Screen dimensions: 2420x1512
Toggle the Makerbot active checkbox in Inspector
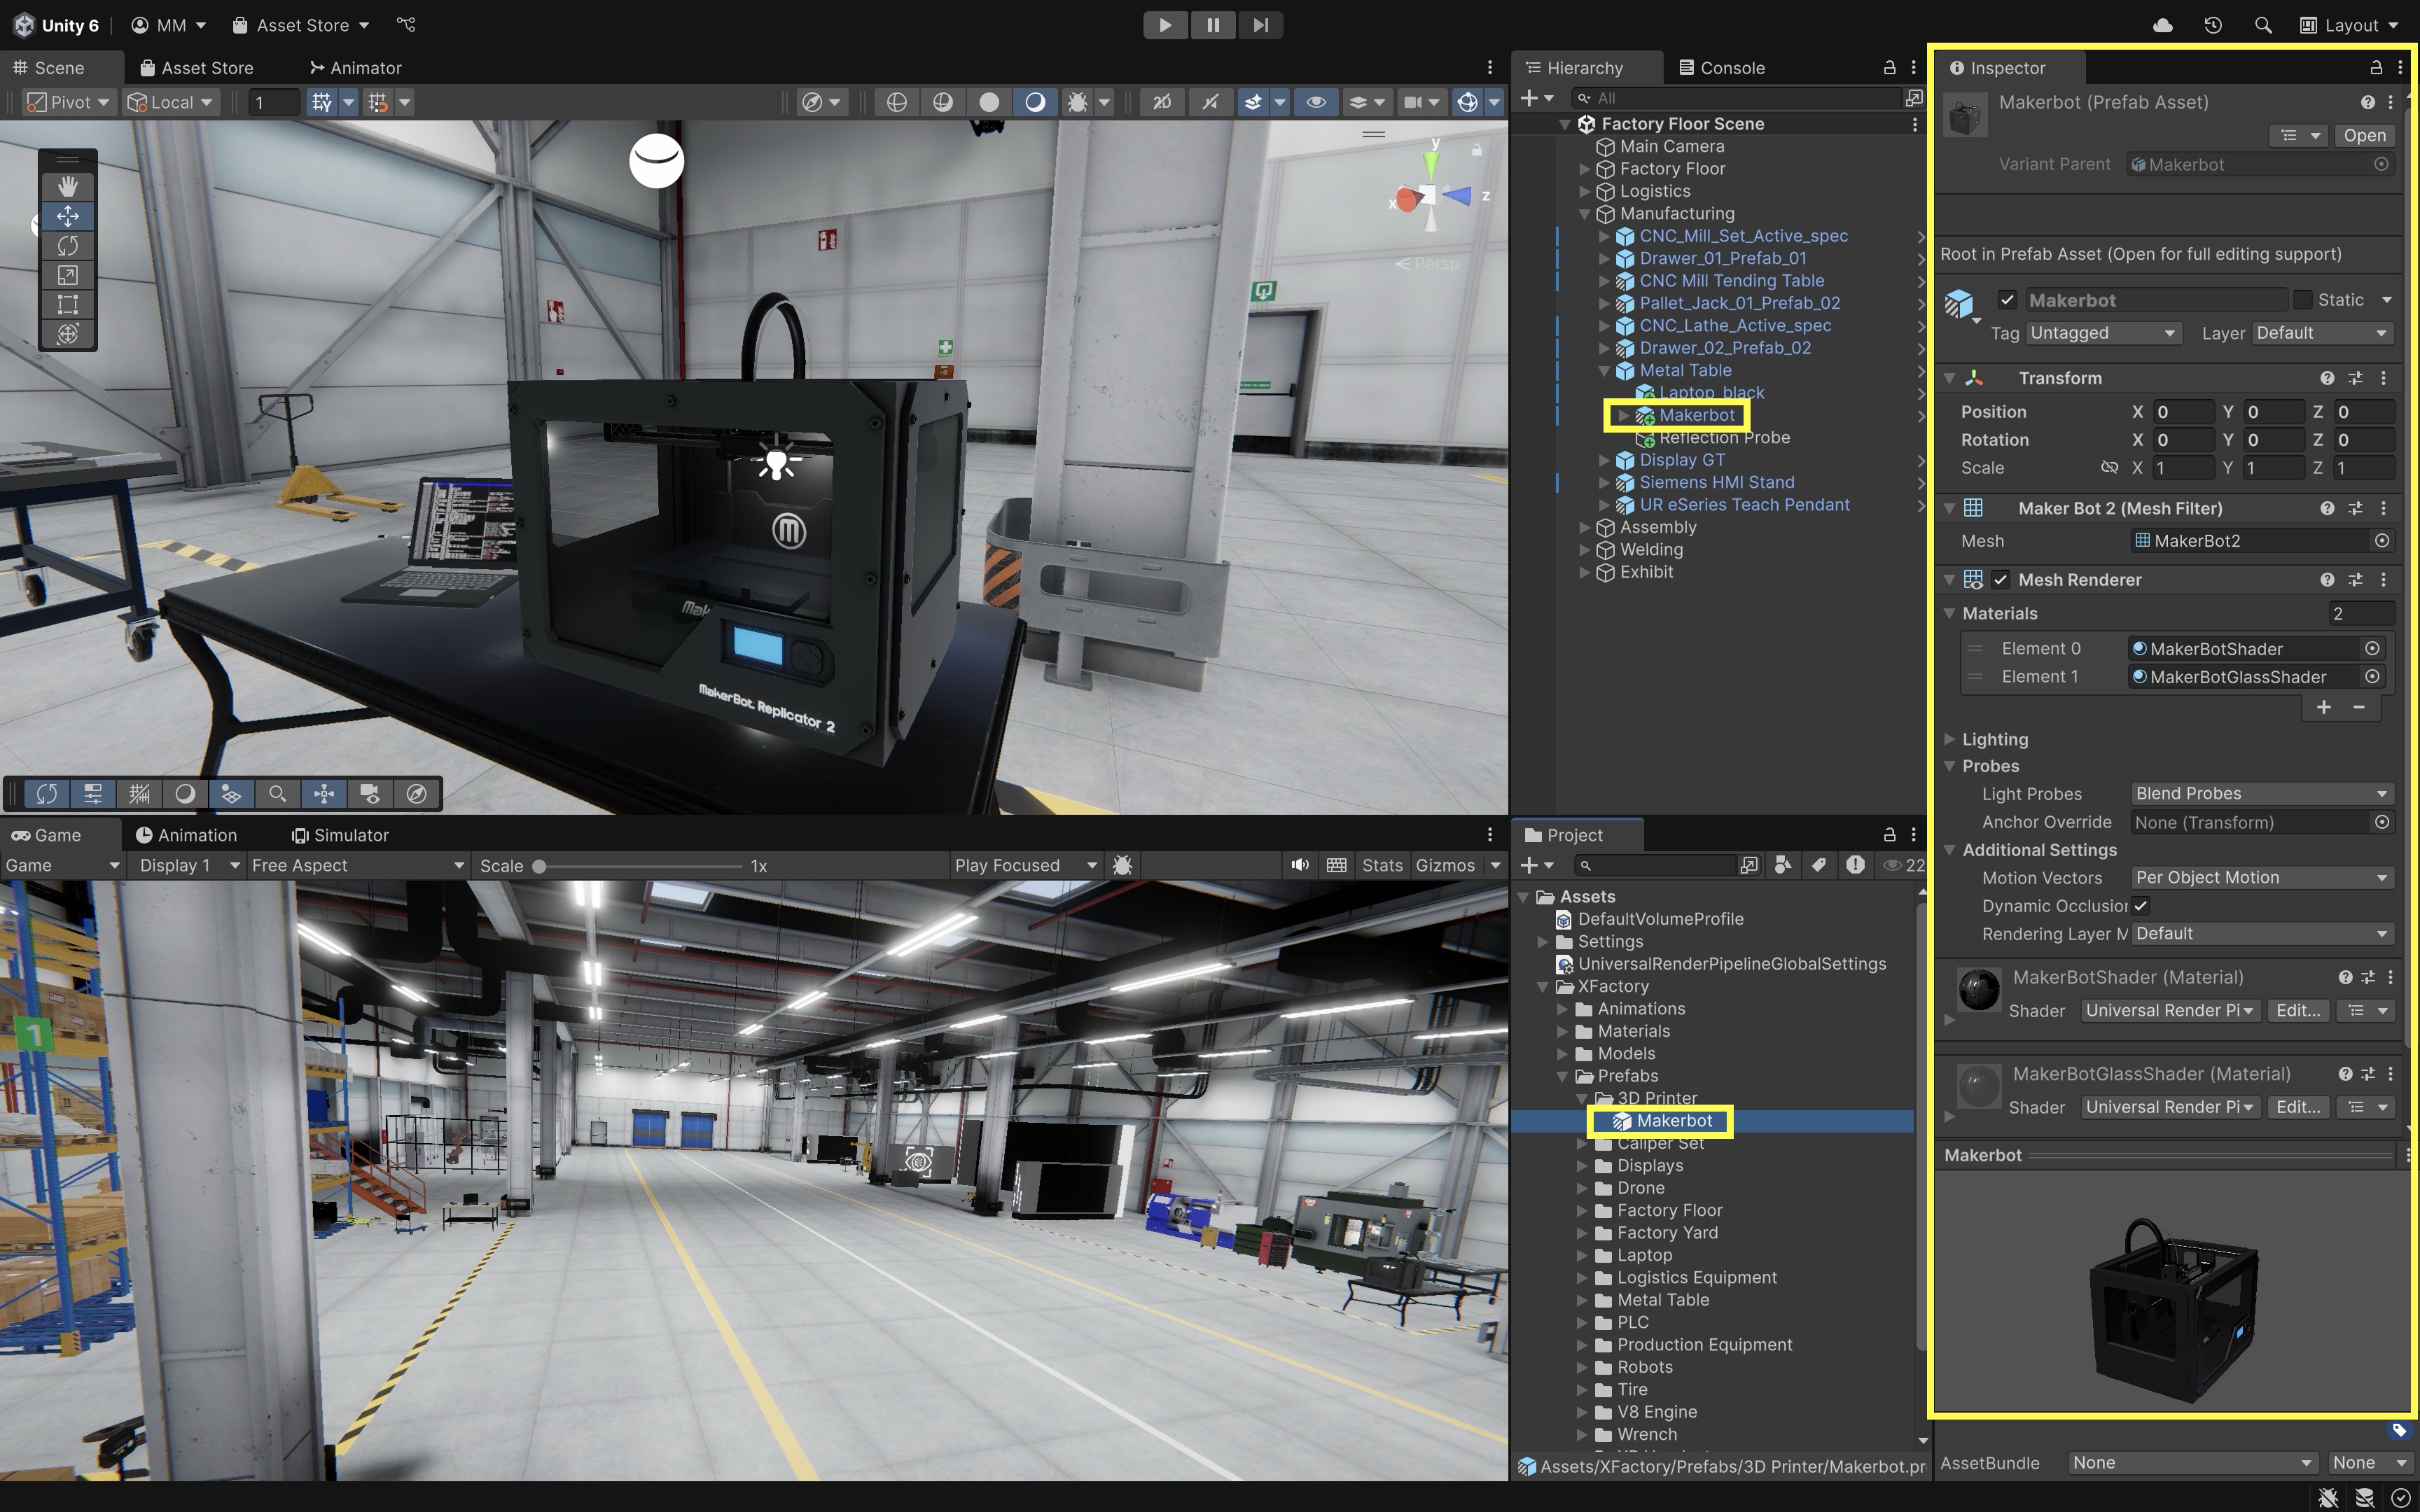[x=2007, y=300]
